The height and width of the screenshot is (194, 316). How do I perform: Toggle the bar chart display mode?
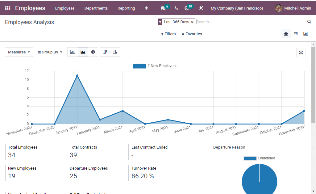pos(73,52)
